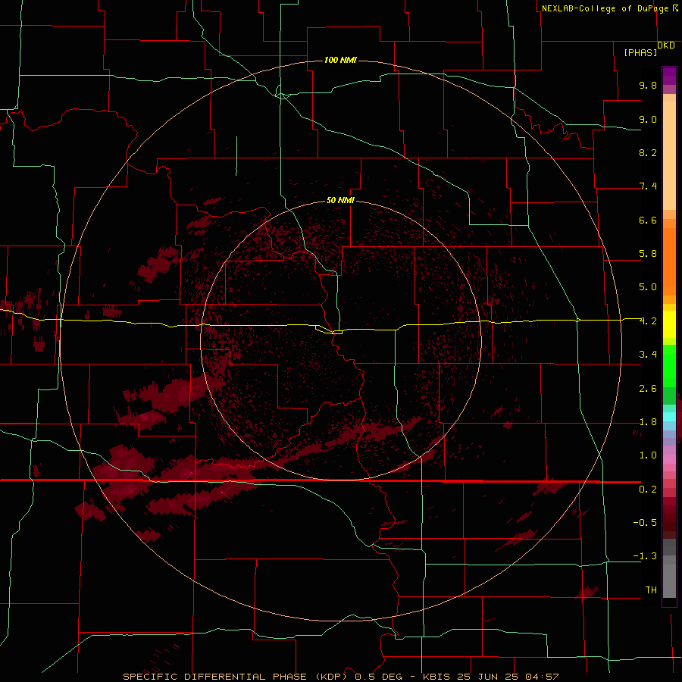Image resolution: width=682 pixels, height=682 pixels.
Task: Click the DKD label above the color scale
Action: [x=666, y=45]
